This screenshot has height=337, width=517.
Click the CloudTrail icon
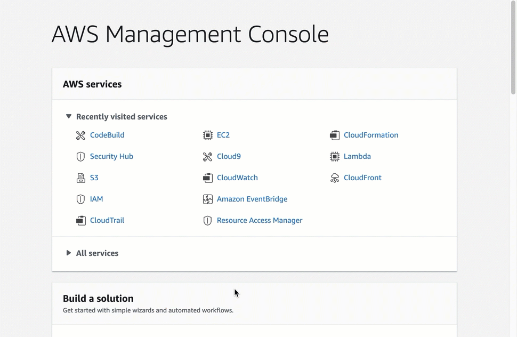click(80, 221)
